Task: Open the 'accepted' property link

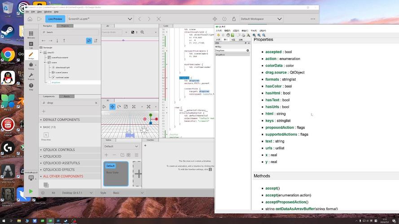Action: click(273, 52)
